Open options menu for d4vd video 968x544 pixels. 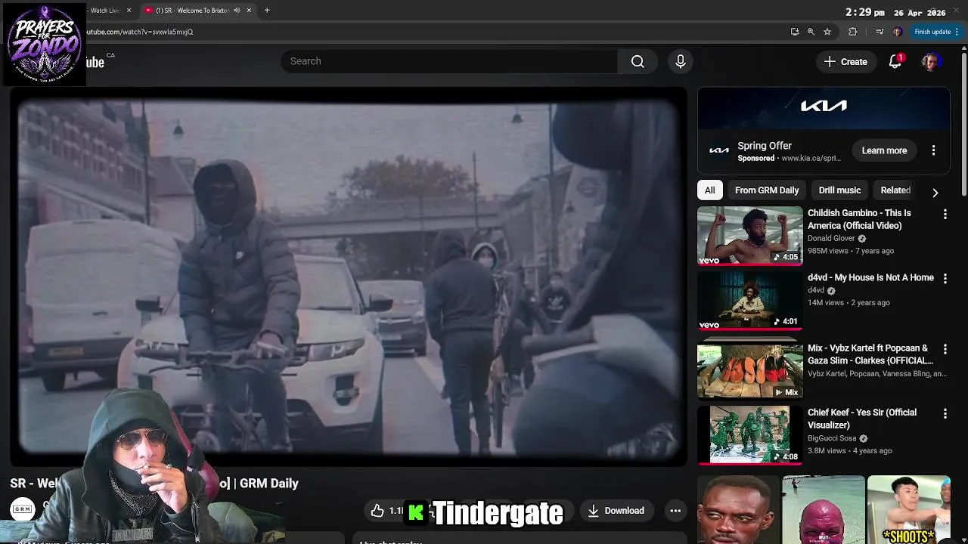(x=945, y=279)
